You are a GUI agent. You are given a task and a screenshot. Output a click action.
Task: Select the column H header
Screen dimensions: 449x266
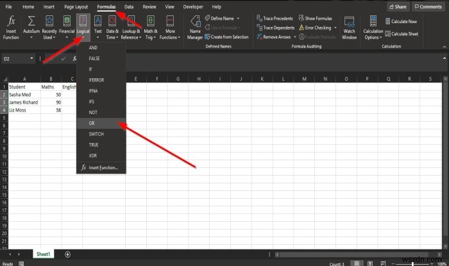[x=199, y=79]
